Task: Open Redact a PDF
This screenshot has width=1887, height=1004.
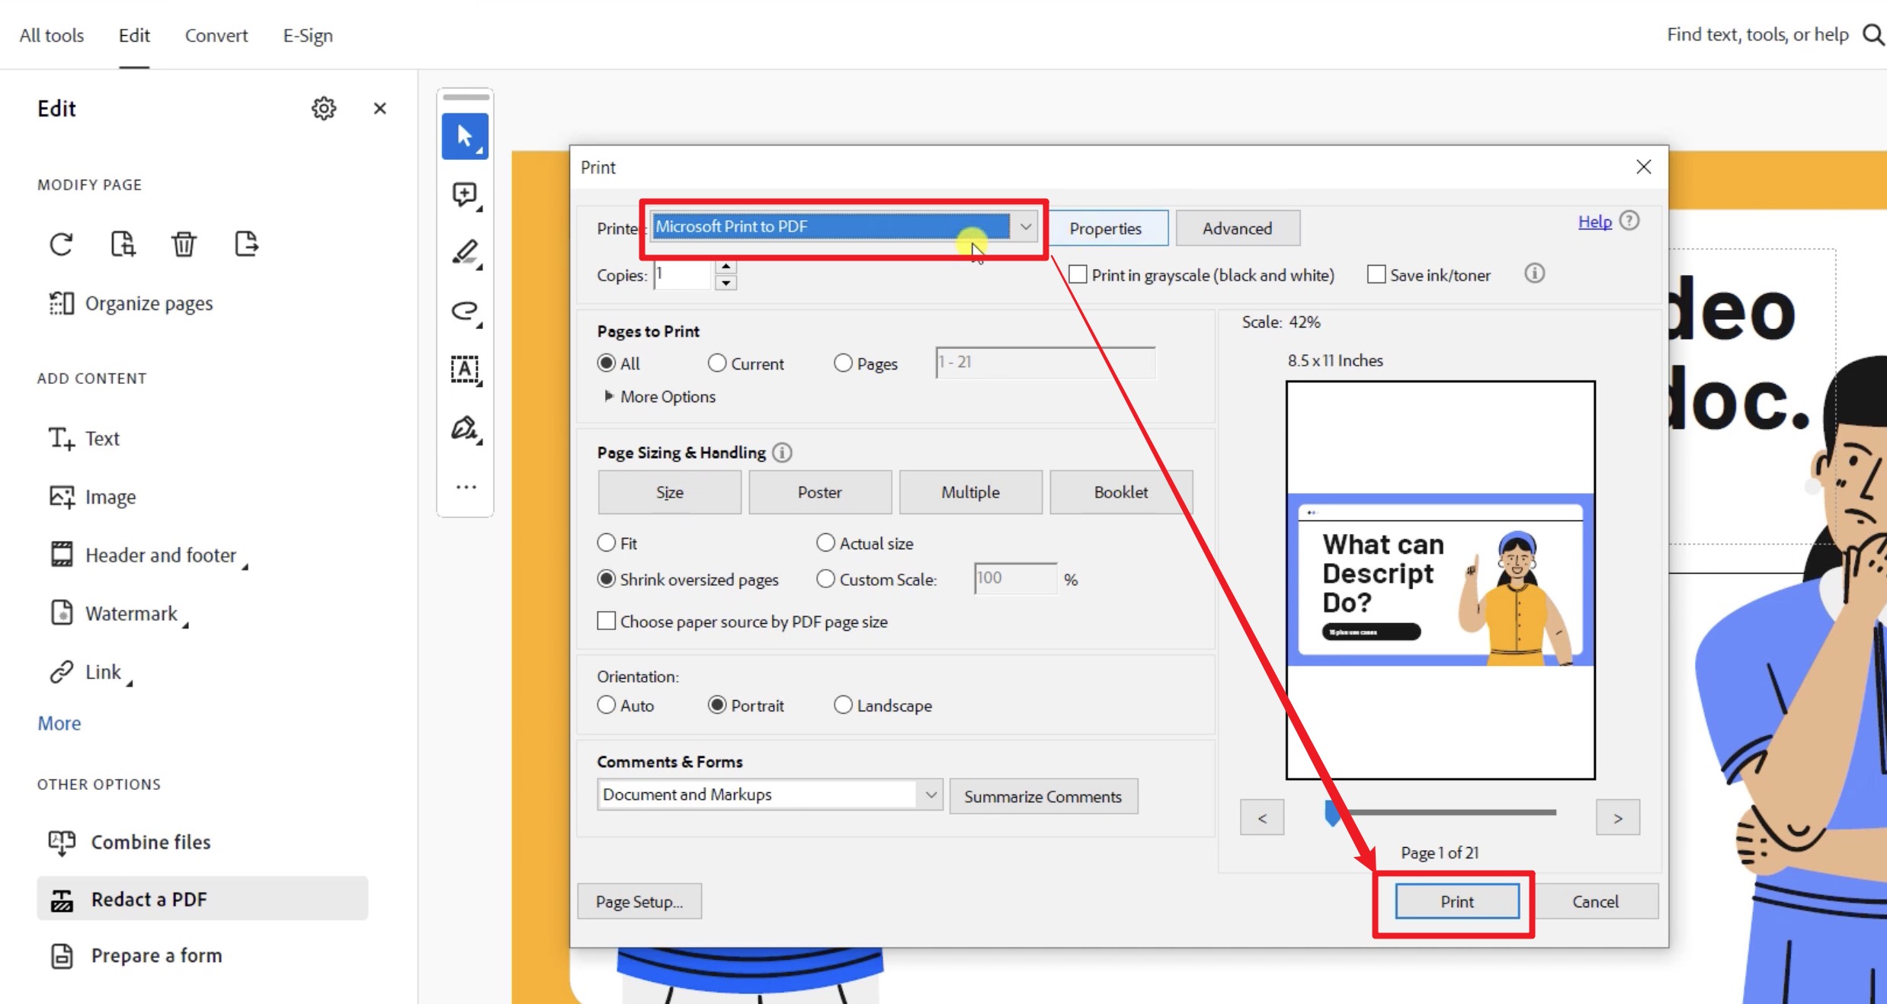Action: tap(203, 899)
